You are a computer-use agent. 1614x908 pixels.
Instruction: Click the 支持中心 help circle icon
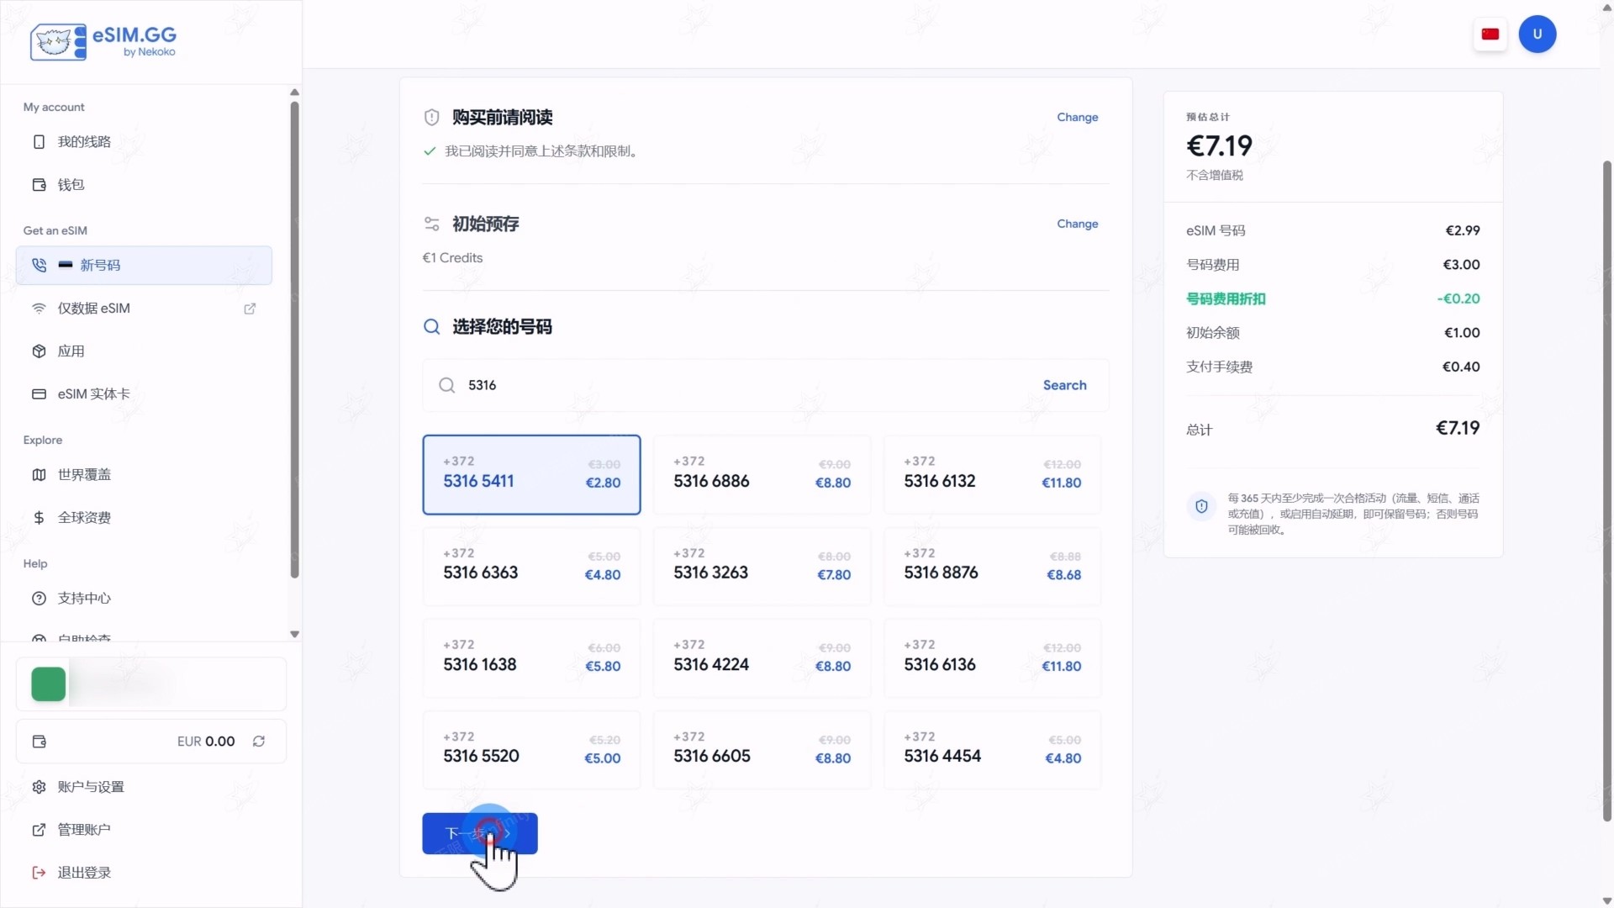39,598
